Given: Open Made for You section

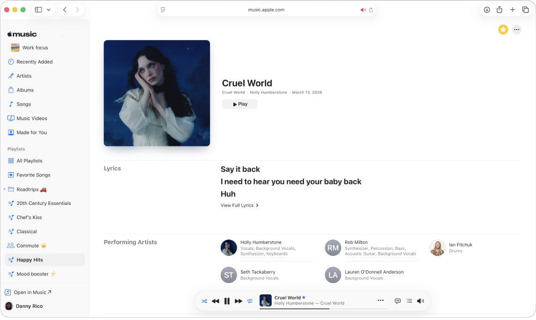Looking at the screenshot, I should [45, 132].
